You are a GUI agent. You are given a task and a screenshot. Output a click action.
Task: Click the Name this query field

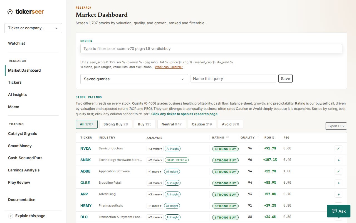coord(233,79)
